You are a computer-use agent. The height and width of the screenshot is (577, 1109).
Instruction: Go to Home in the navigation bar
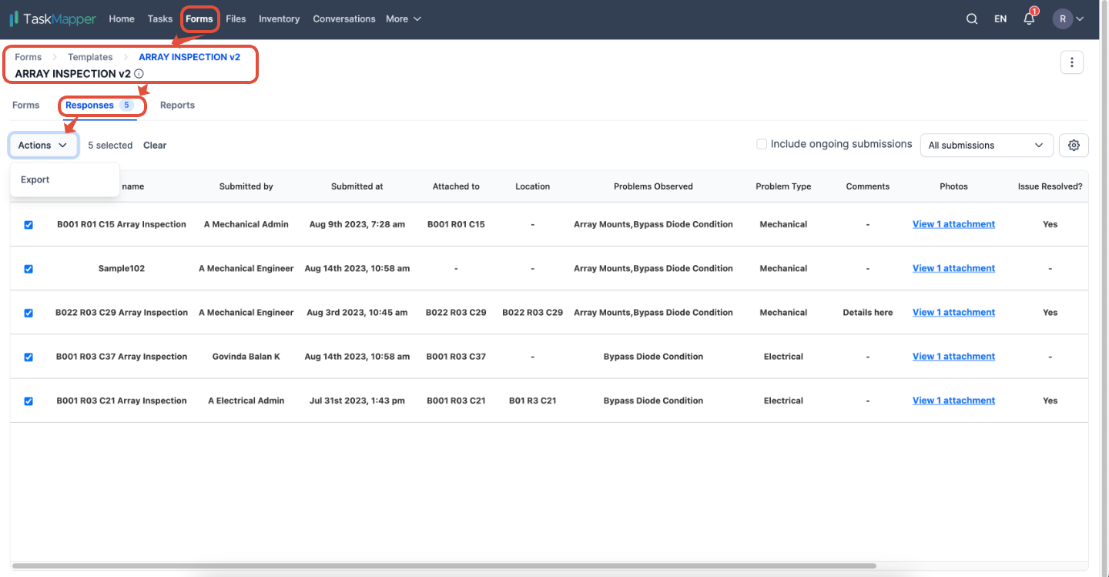pos(122,18)
